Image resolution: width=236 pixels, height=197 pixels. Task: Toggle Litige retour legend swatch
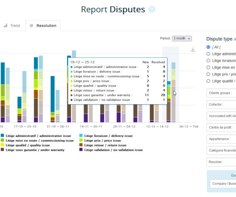81,145
